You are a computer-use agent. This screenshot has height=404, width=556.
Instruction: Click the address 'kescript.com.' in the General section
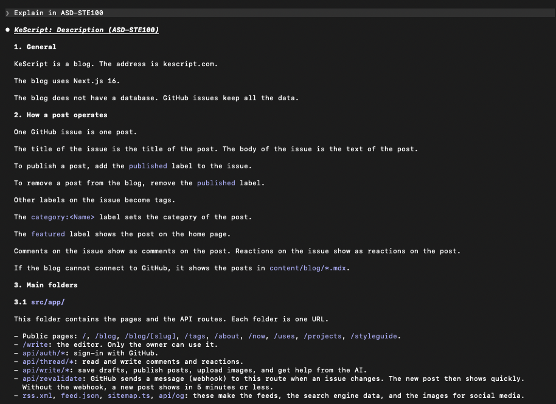click(x=190, y=64)
